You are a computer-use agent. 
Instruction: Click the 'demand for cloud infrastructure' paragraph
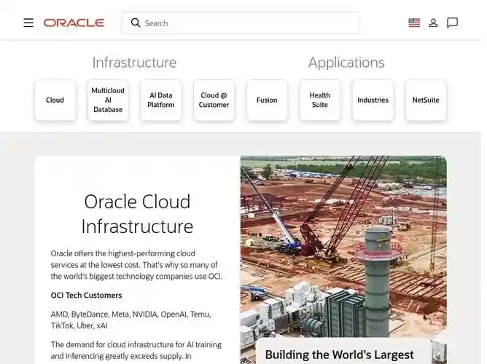[x=136, y=350]
